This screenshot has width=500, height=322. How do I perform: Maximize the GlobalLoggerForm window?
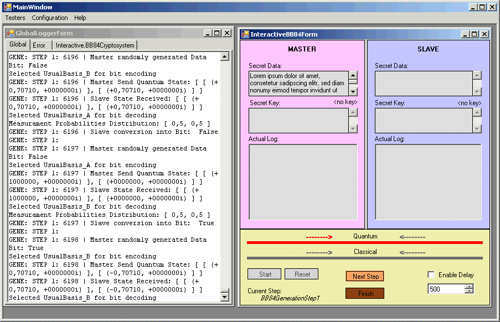217,33
